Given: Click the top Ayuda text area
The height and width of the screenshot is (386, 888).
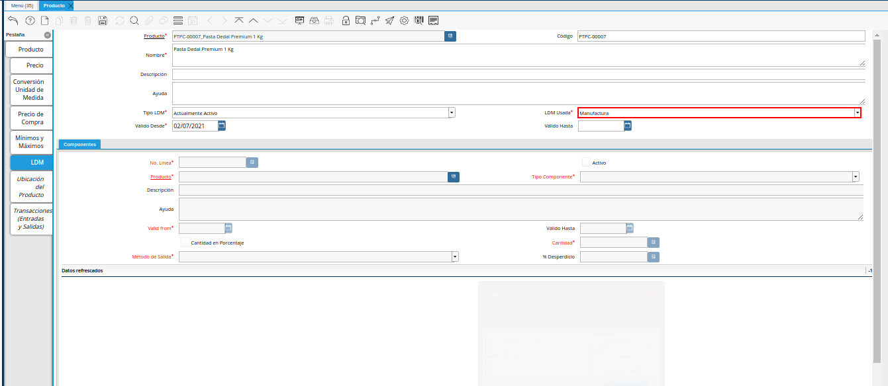Looking at the screenshot, I should click(518, 93).
